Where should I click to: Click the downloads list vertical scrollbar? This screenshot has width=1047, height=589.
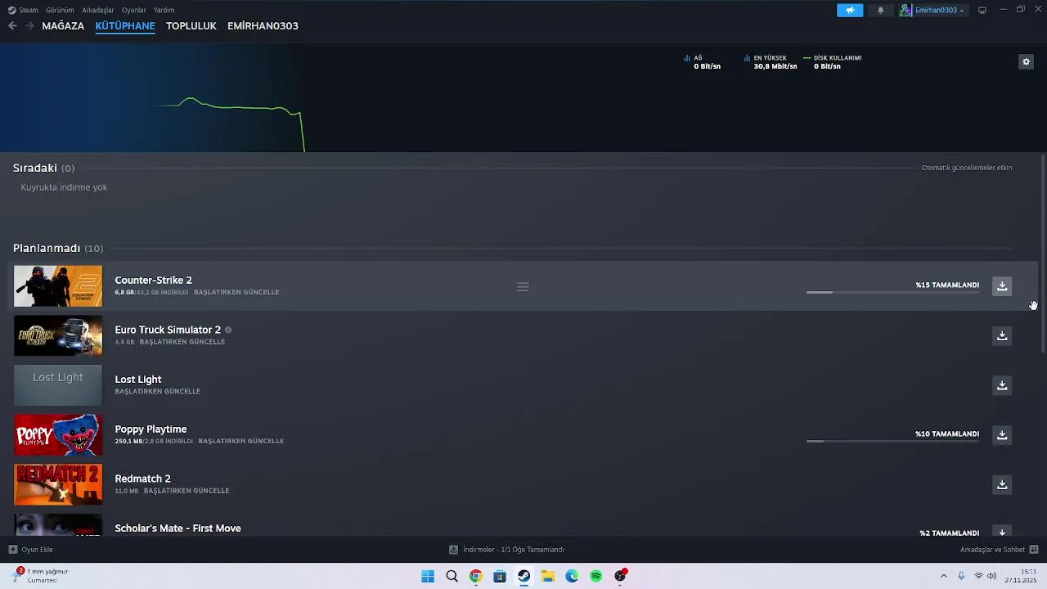1042,254
